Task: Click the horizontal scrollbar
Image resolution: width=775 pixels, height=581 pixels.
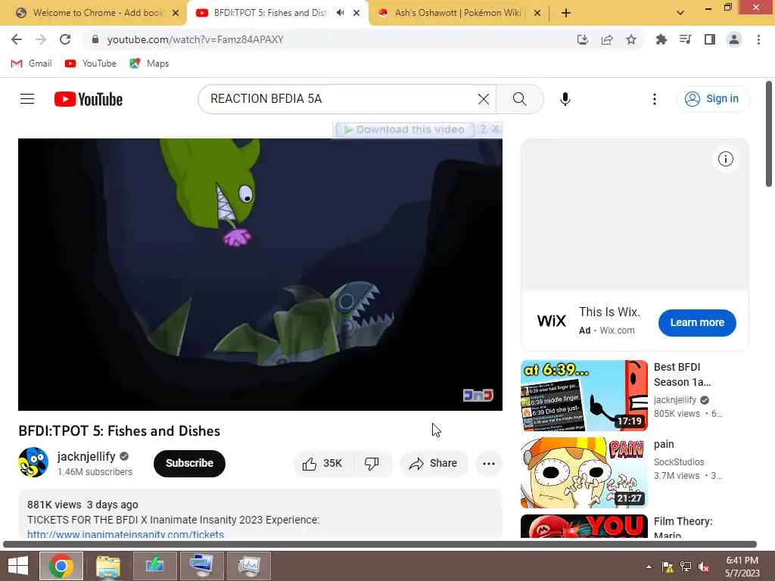Action: pyautogui.click(x=380, y=544)
